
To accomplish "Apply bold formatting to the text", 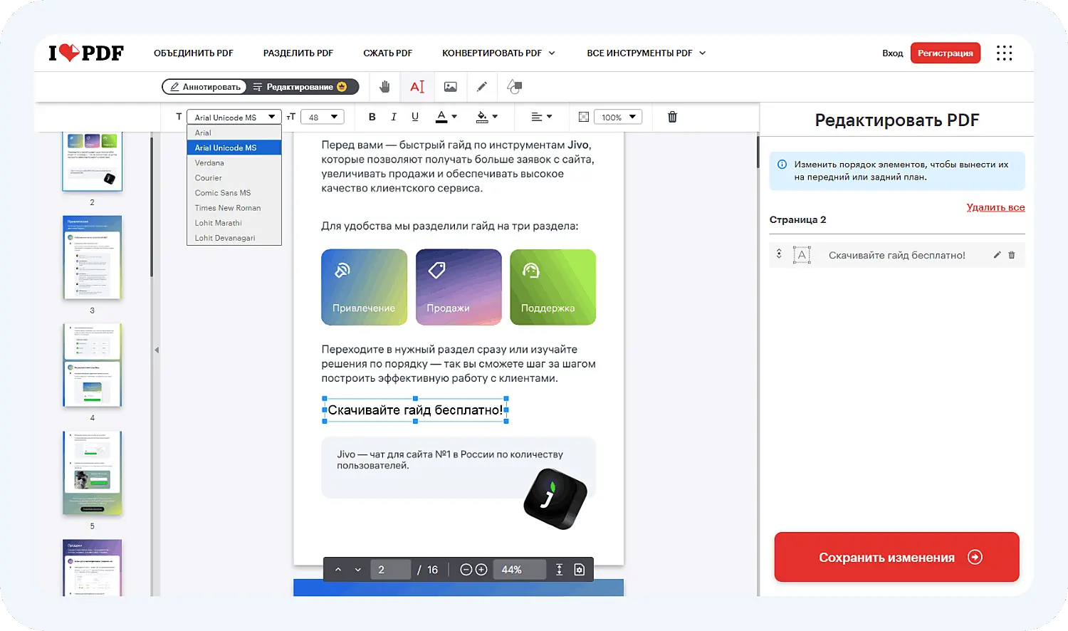I will [372, 117].
